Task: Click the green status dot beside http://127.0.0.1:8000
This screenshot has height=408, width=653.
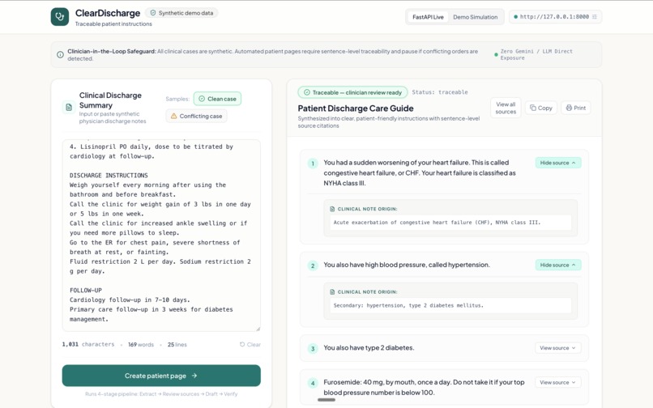Action: [x=515, y=17]
